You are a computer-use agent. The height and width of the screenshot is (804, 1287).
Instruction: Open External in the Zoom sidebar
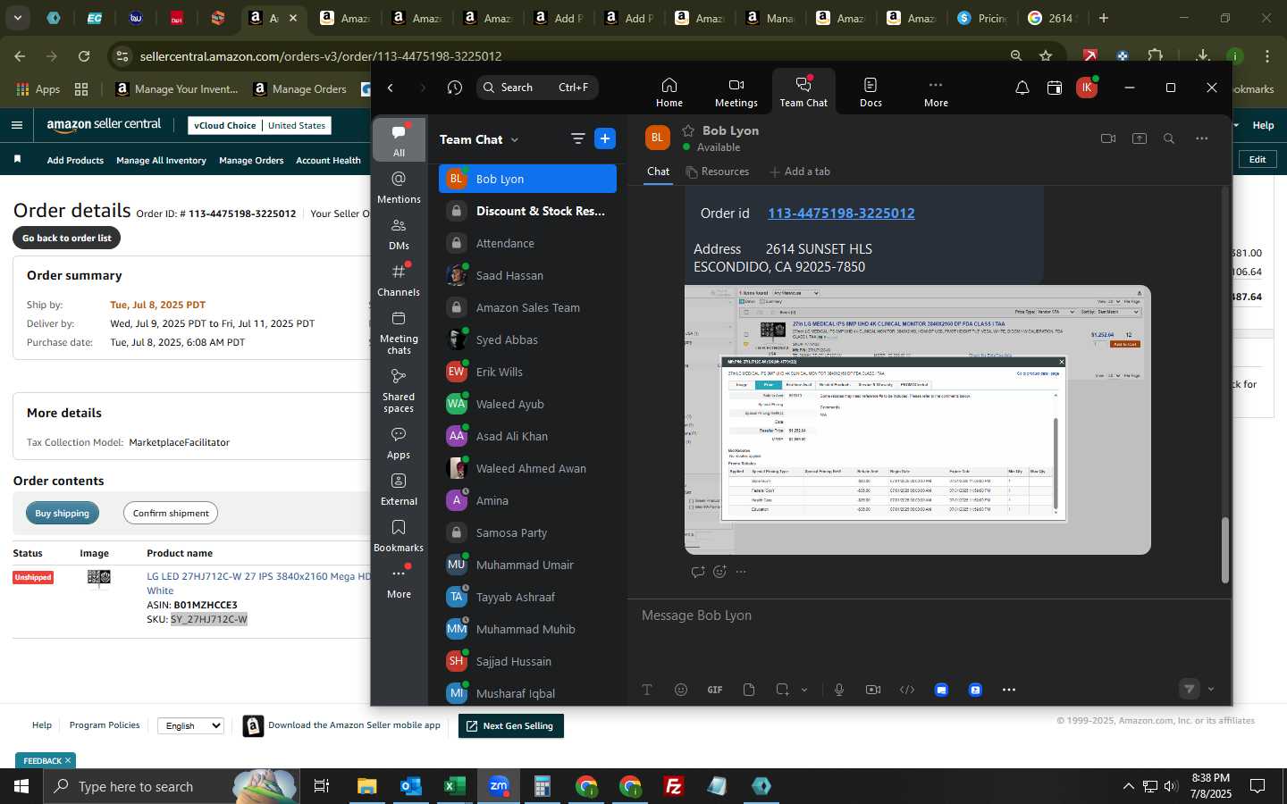(399, 490)
